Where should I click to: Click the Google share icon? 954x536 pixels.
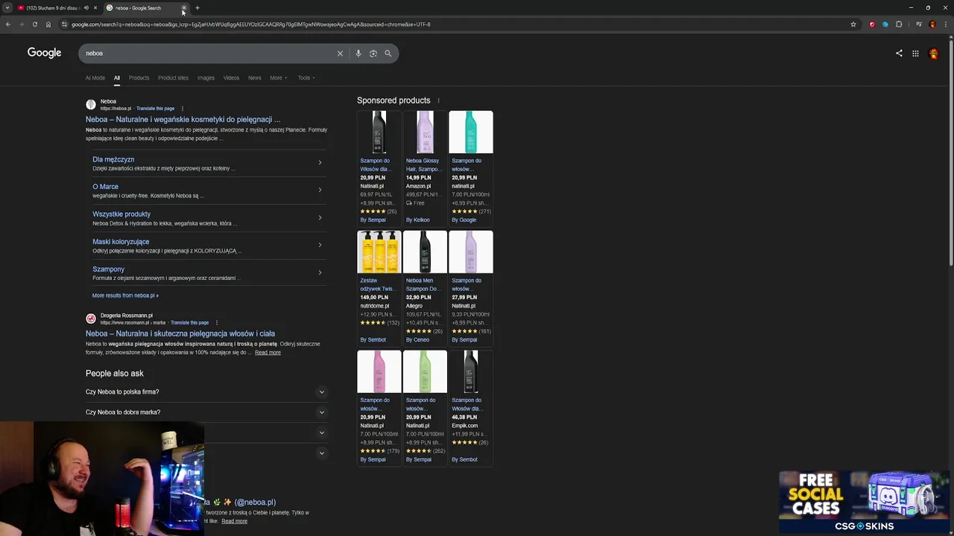pyautogui.click(x=899, y=53)
